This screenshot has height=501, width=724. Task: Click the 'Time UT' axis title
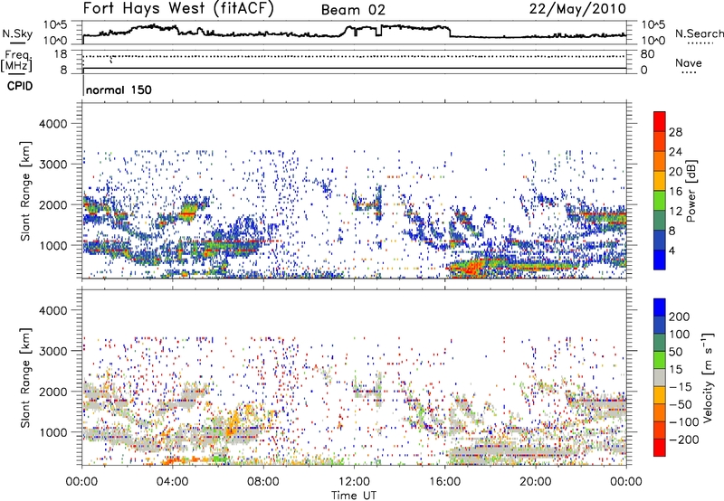click(x=354, y=496)
